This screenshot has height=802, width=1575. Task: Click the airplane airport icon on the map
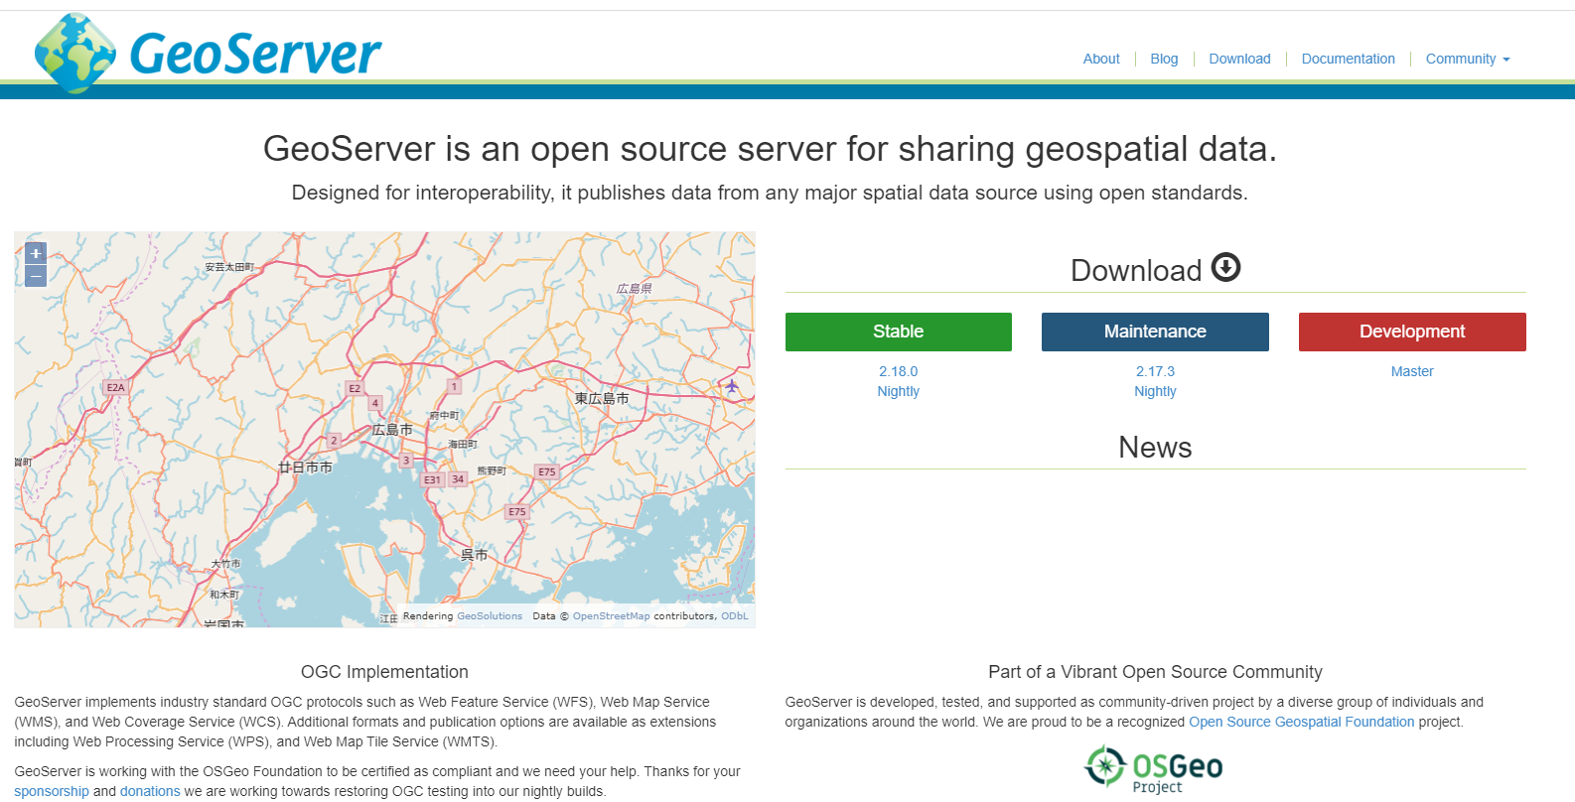coord(732,385)
